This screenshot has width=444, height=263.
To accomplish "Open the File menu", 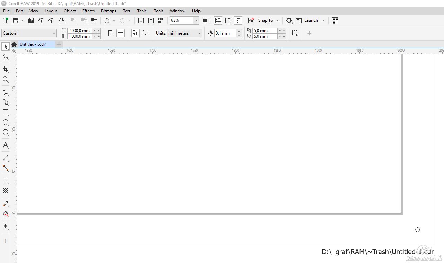I will click(6, 11).
